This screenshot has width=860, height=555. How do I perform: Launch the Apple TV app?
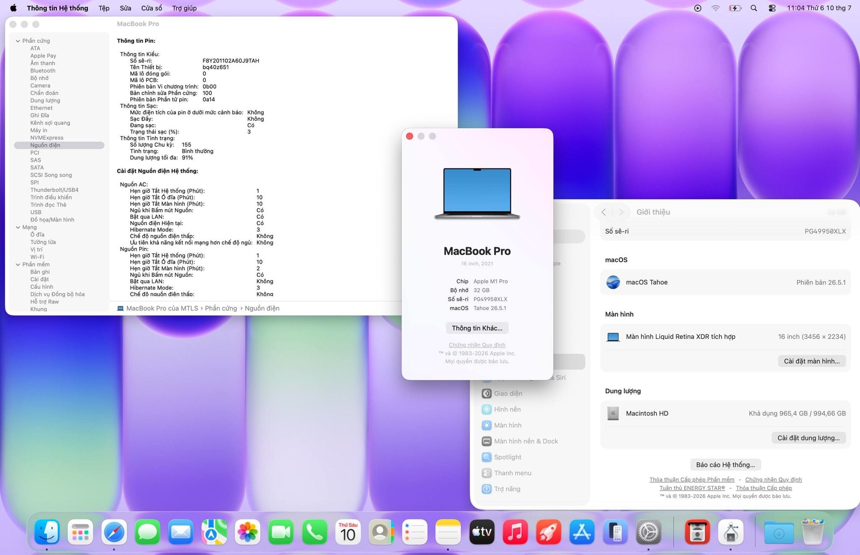click(x=482, y=532)
